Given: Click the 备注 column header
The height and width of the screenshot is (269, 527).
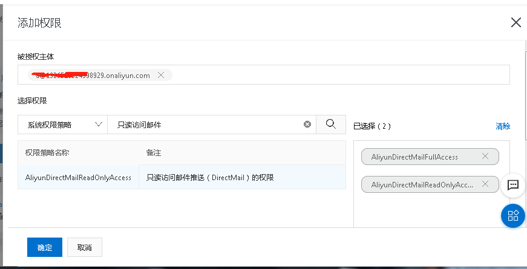Looking at the screenshot, I should [x=154, y=153].
